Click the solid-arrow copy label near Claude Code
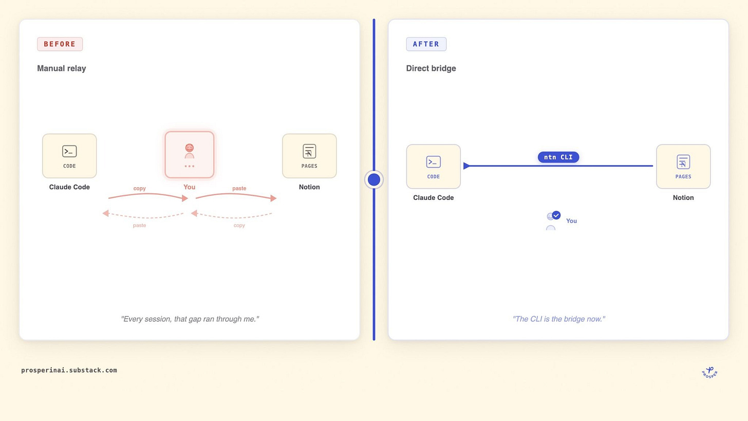This screenshot has height=421, width=748. coord(140,189)
